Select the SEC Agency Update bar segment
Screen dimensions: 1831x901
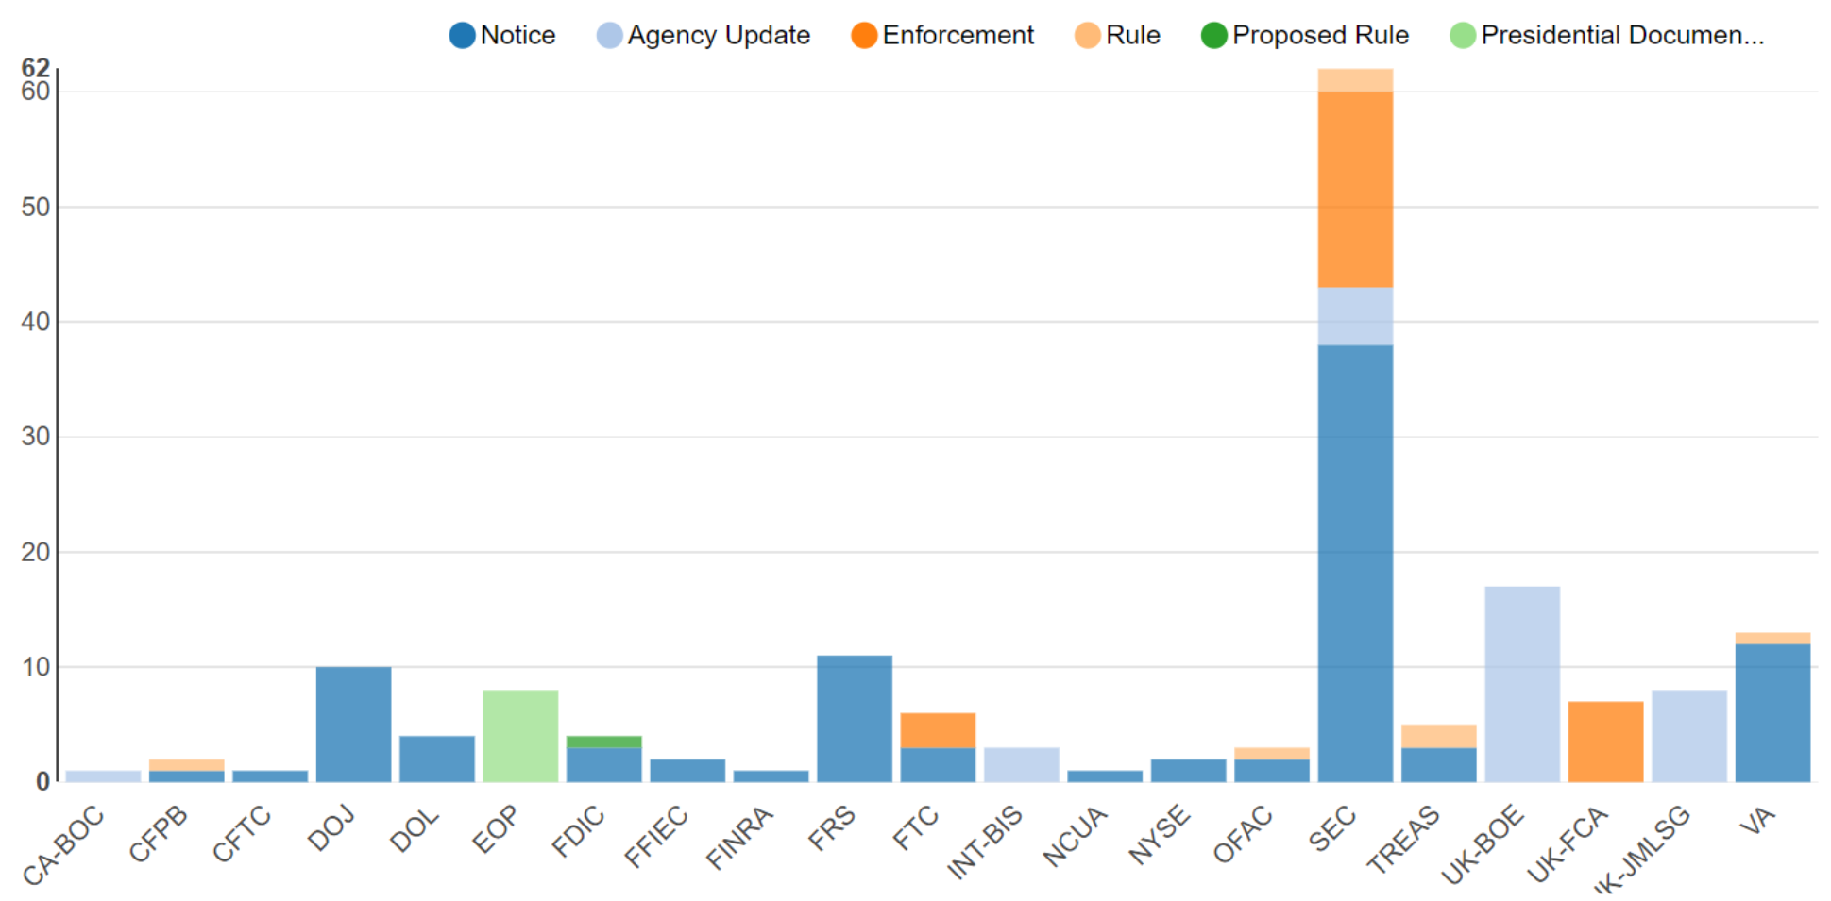click(x=1355, y=316)
